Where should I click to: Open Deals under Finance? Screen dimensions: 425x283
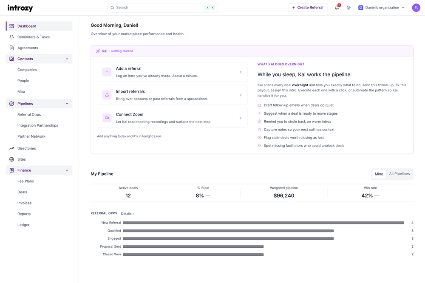(22, 192)
